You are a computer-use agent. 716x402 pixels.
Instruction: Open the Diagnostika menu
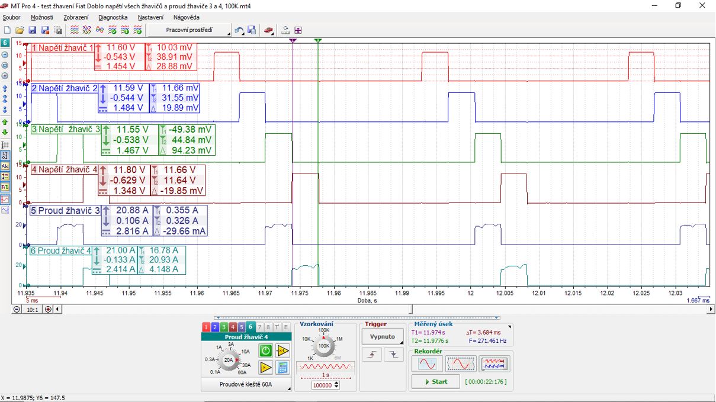pos(113,17)
